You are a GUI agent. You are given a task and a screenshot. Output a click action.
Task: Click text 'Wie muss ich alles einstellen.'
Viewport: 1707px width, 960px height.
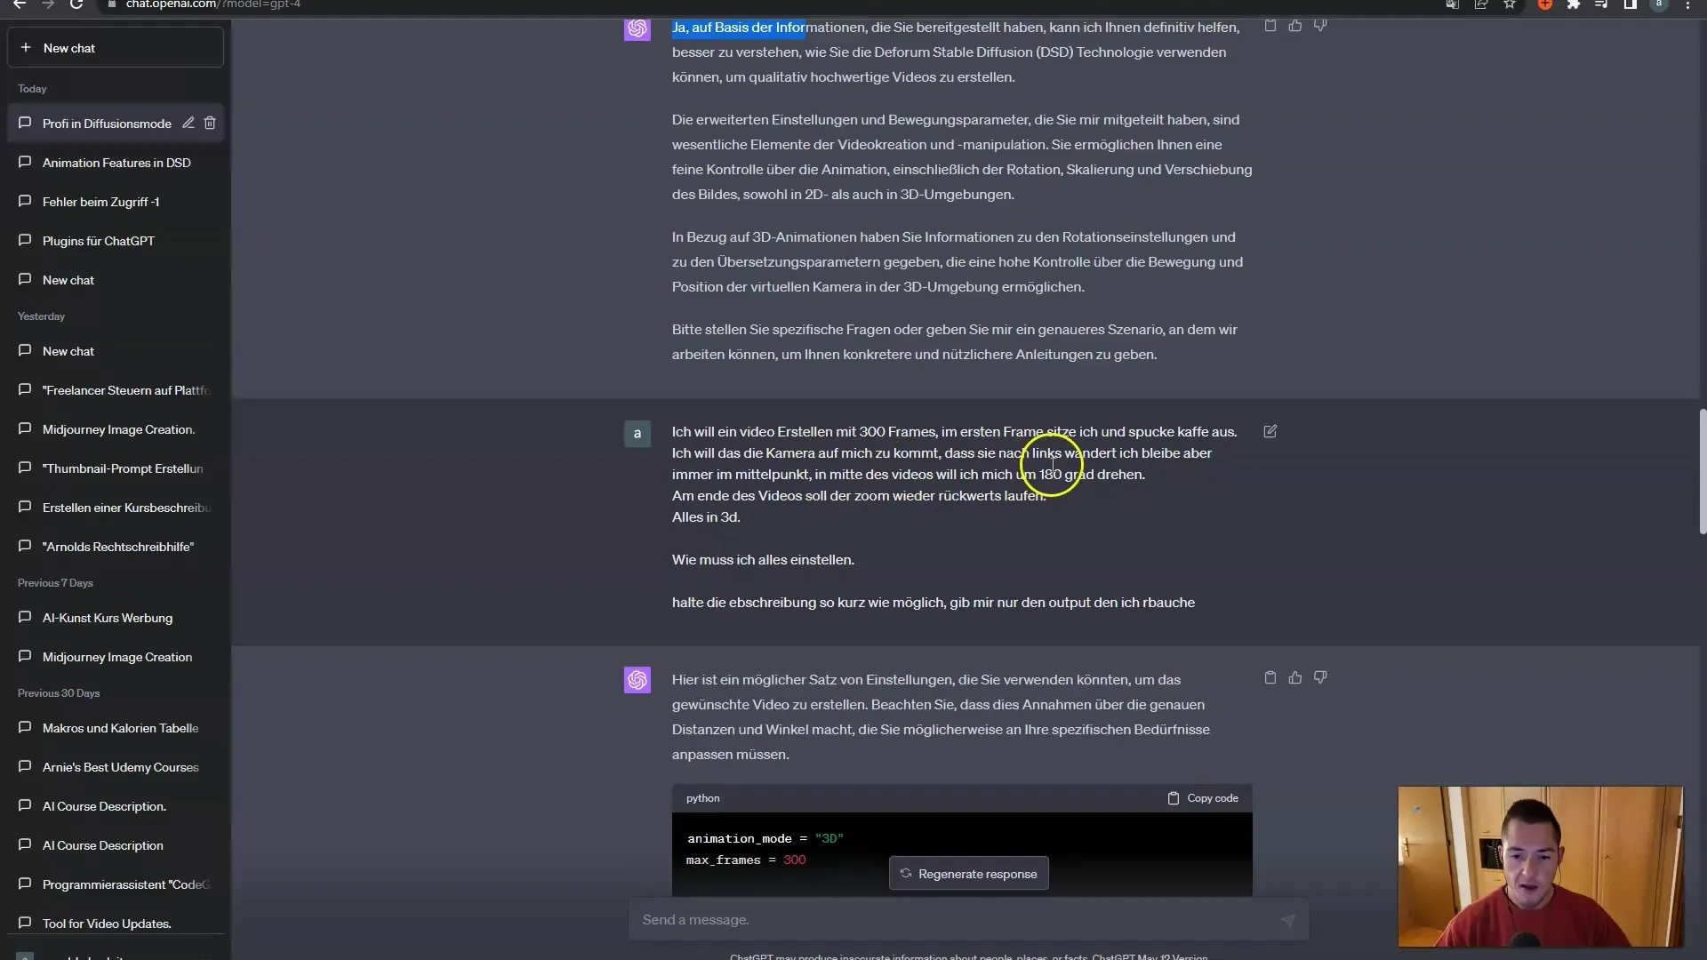pos(763,560)
